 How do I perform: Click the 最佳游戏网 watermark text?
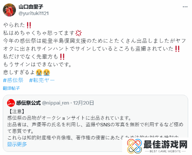click(x=165, y=144)
